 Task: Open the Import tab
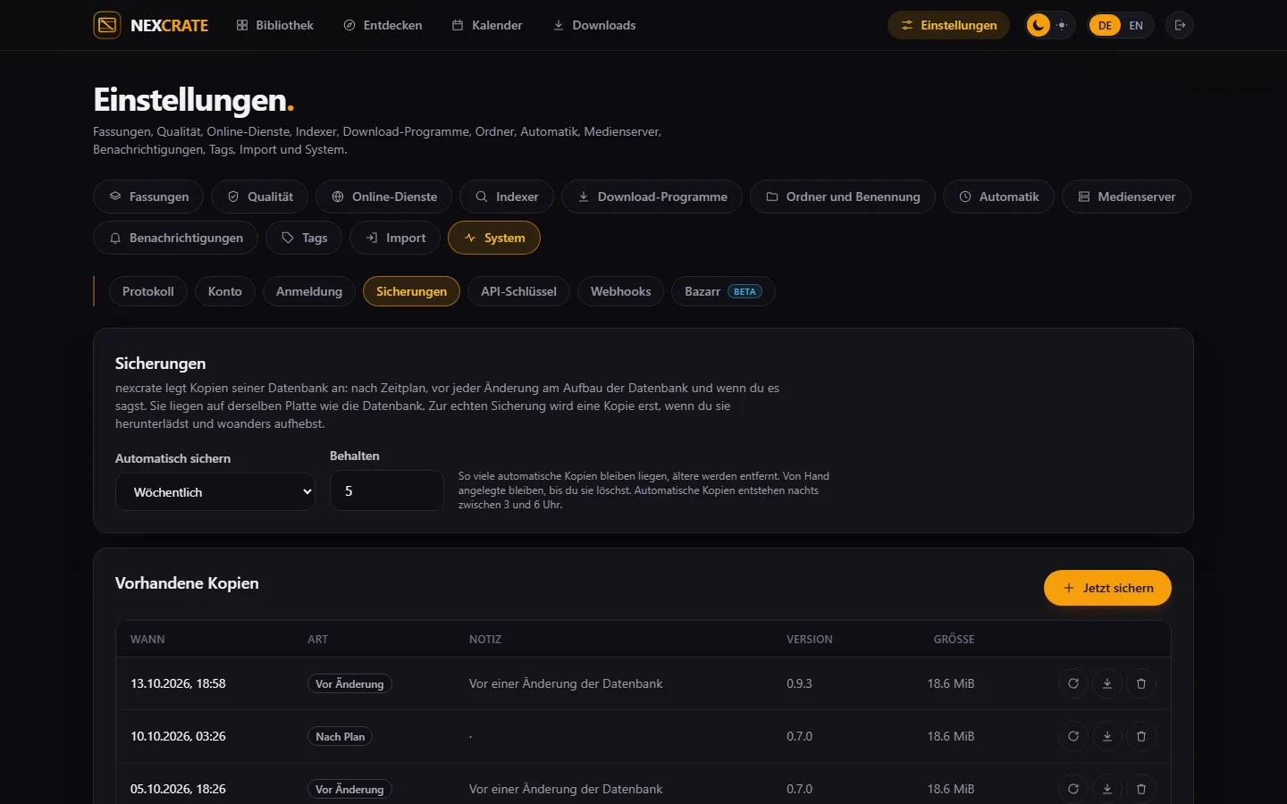click(x=395, y=238)
